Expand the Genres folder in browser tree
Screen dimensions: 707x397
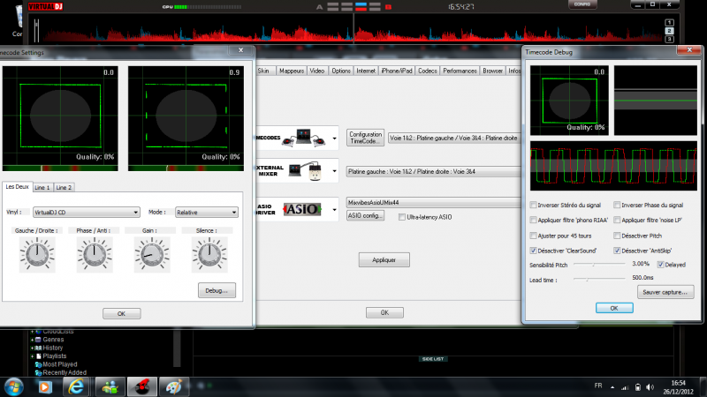tap(33, 339)
